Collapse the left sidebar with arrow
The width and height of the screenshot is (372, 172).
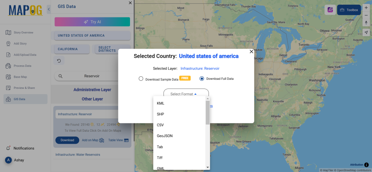click(x=49, y=10)
